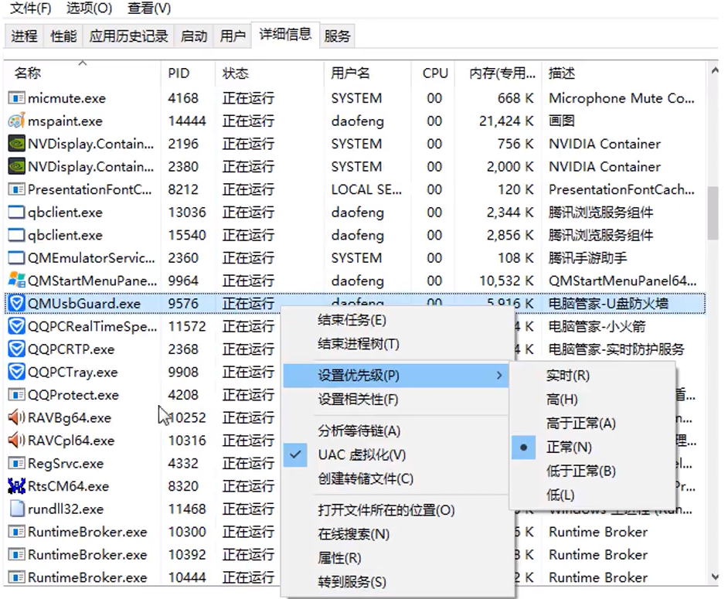Choose 设置相关性(F) from context menu
728x599 pixels.
click(358, 400)
